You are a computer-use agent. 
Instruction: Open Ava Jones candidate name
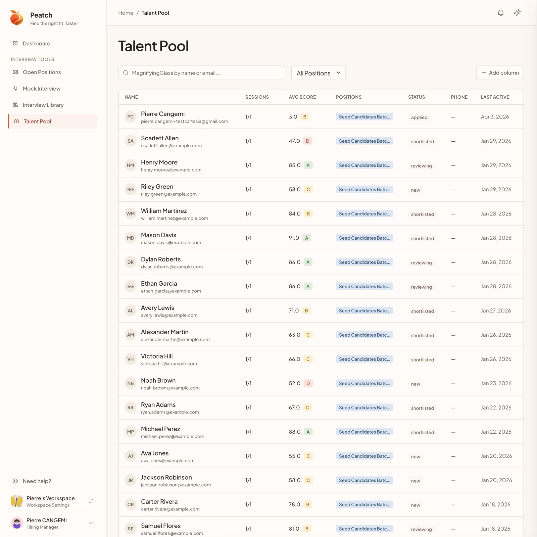[155, 453]
